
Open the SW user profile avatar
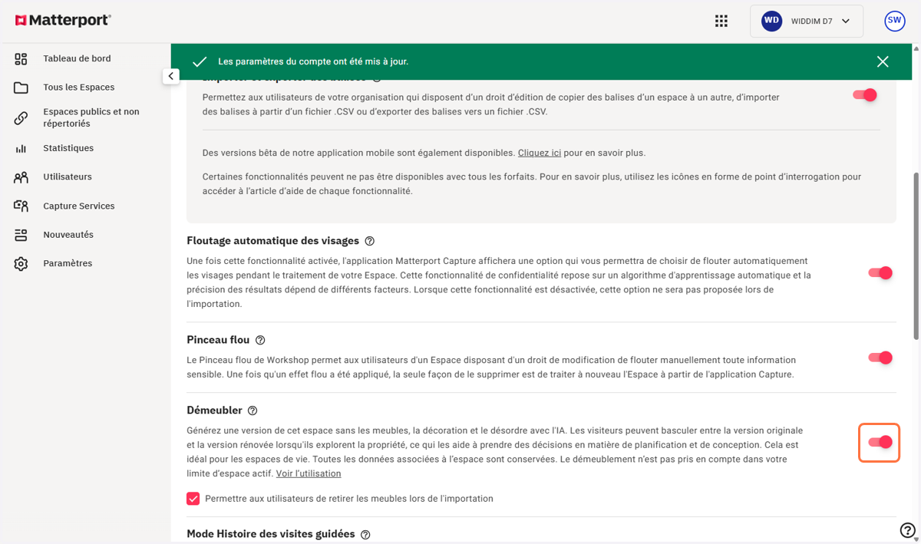click(x=895, y=21)
